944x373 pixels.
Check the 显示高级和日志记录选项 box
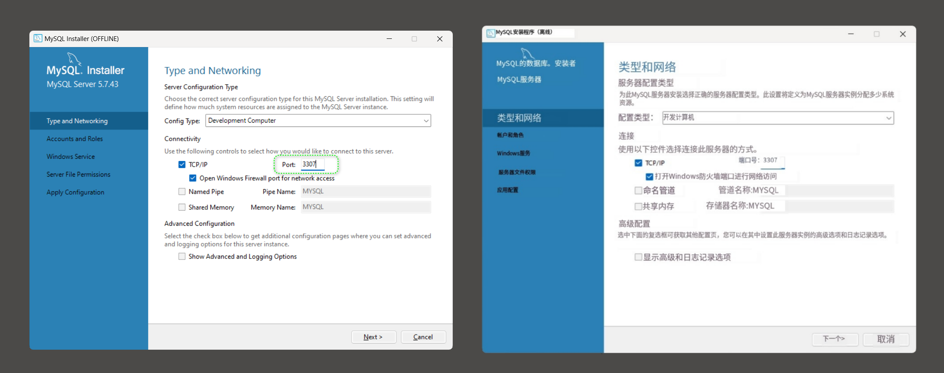coord(638,257)
